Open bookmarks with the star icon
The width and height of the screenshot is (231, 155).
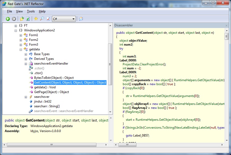pos(36,19)
